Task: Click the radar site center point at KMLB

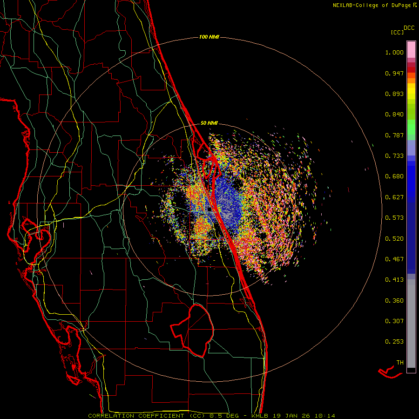Action: point(209,209)
